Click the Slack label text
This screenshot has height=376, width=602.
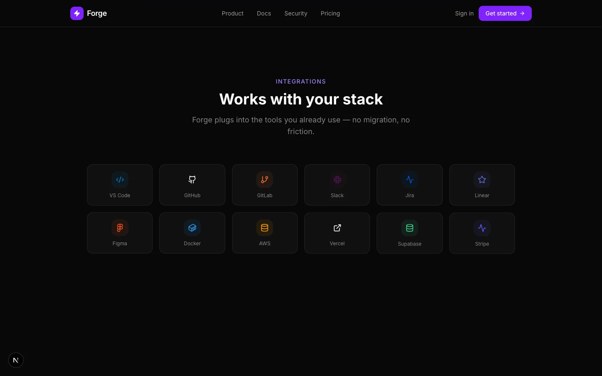(x=337, y=196)
